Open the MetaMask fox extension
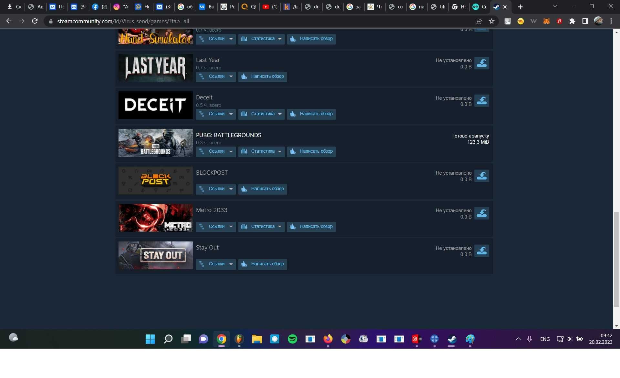Viewport: 620px width, 378px height. click(546, 21)
